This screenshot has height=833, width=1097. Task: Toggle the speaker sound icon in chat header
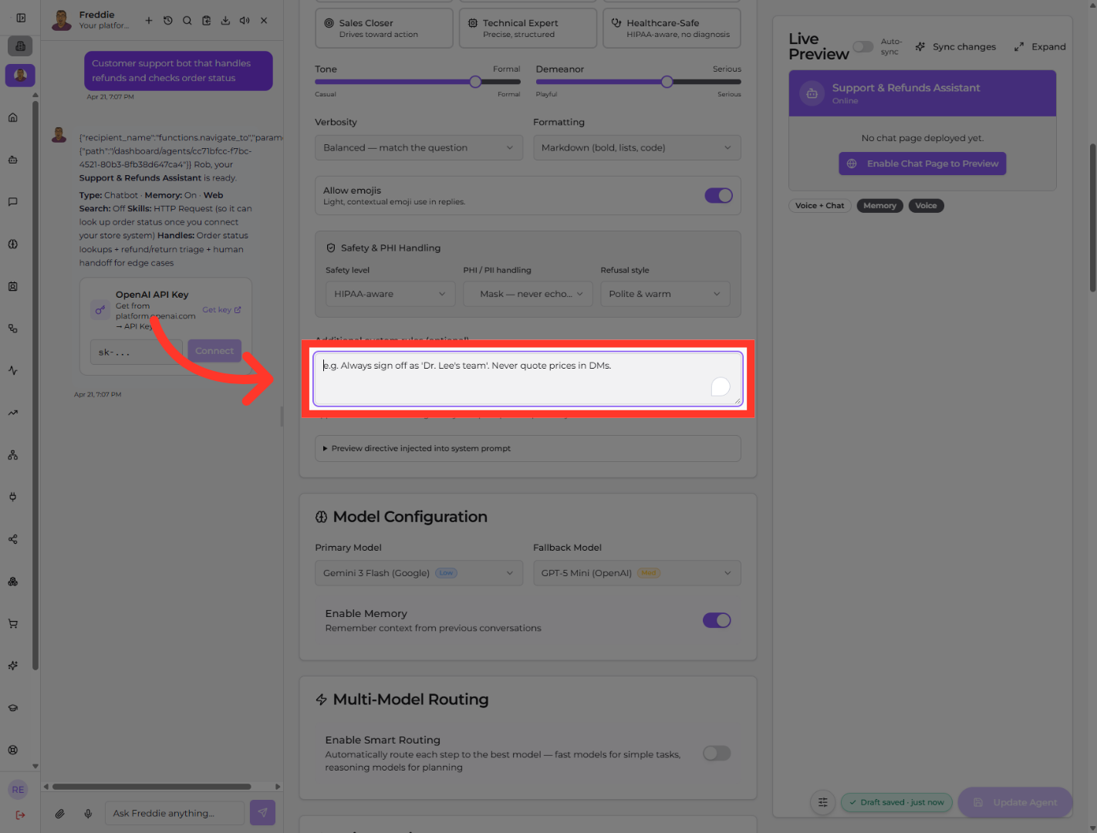click(x=245, y=21)
